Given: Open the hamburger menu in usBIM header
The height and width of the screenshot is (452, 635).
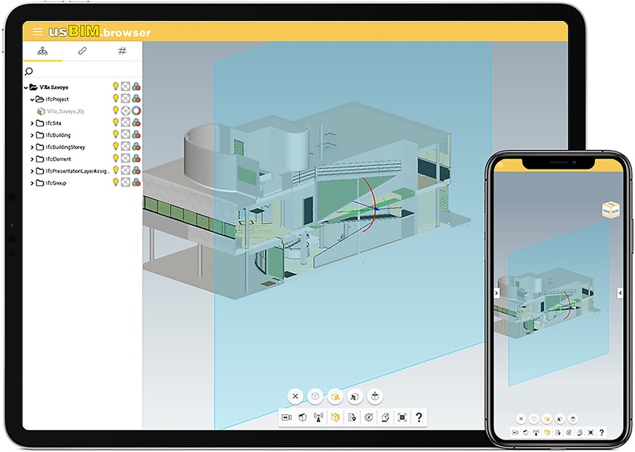Looking at the screenshot, I should (x=37, y=32).
